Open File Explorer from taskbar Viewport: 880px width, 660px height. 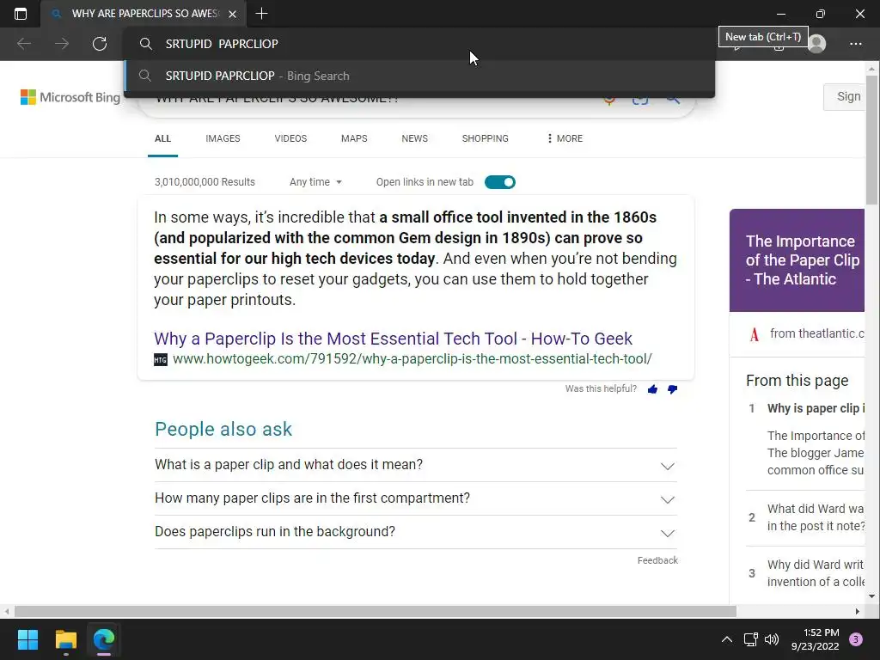(65, 639)
